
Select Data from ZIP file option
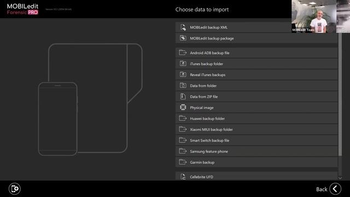[256, 96]
